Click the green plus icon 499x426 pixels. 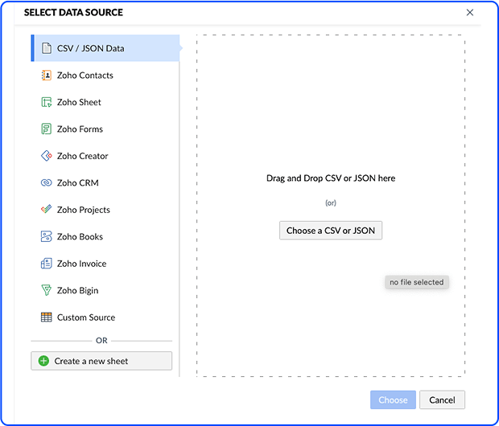pos(43,361)
